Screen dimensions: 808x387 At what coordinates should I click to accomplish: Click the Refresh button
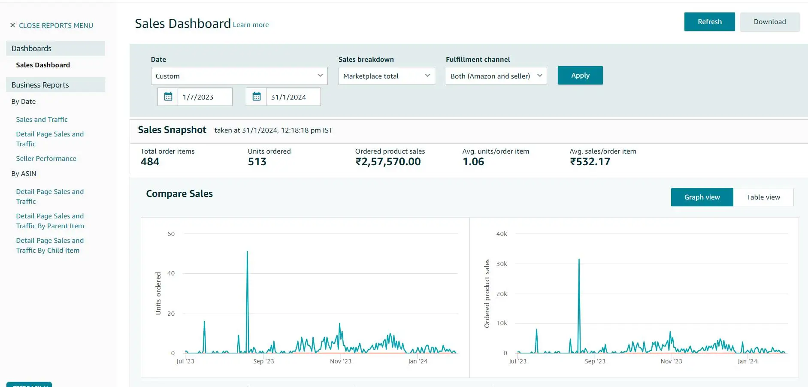point(709,22)
